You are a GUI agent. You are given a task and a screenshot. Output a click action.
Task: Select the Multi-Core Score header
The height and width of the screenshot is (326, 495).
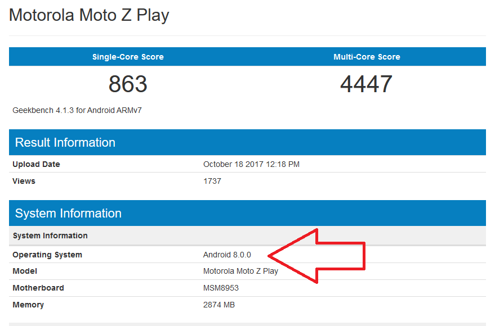point(367,57)
